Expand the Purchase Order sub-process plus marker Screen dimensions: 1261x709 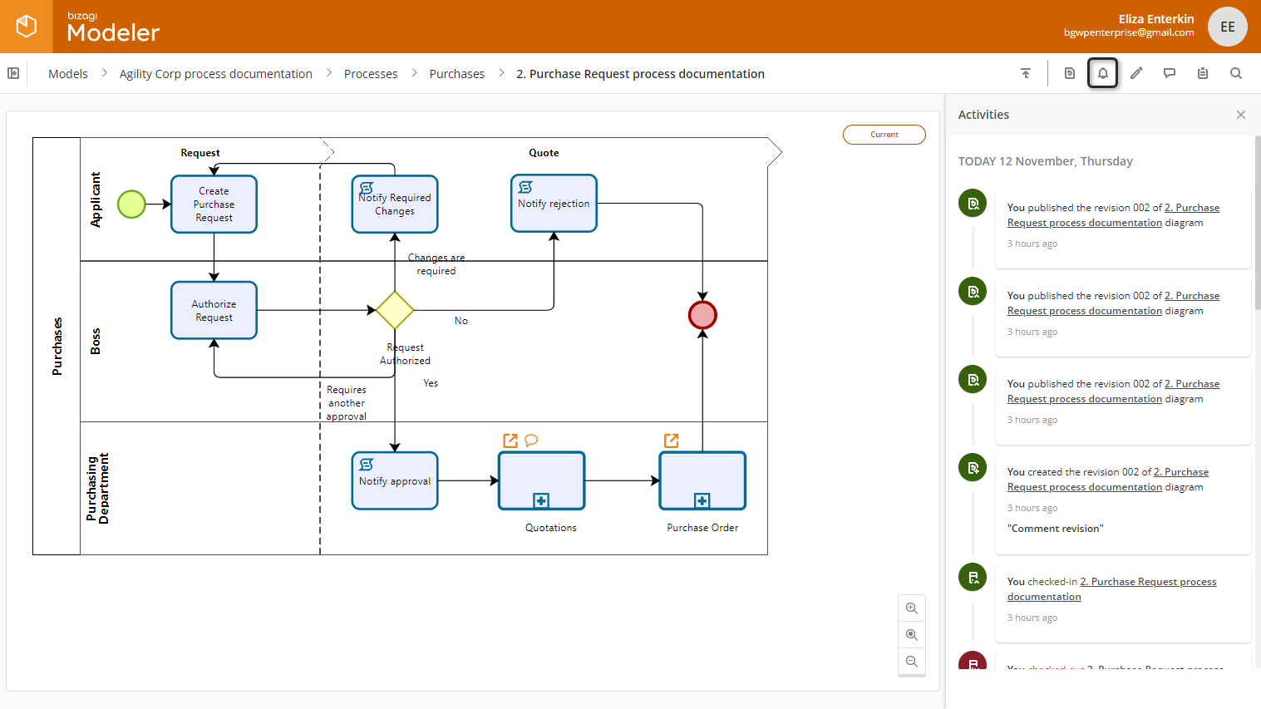point(702,500)
